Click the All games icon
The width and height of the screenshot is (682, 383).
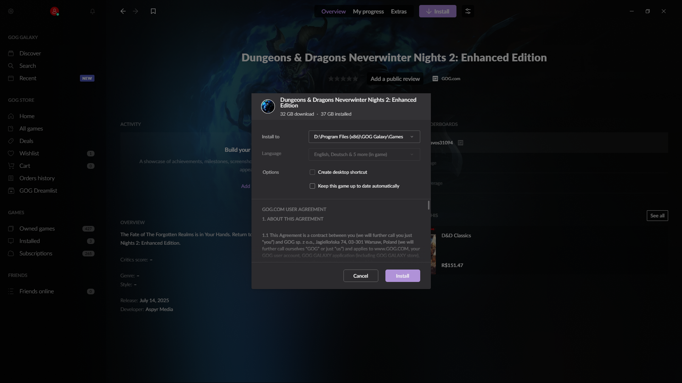[11, 128]
